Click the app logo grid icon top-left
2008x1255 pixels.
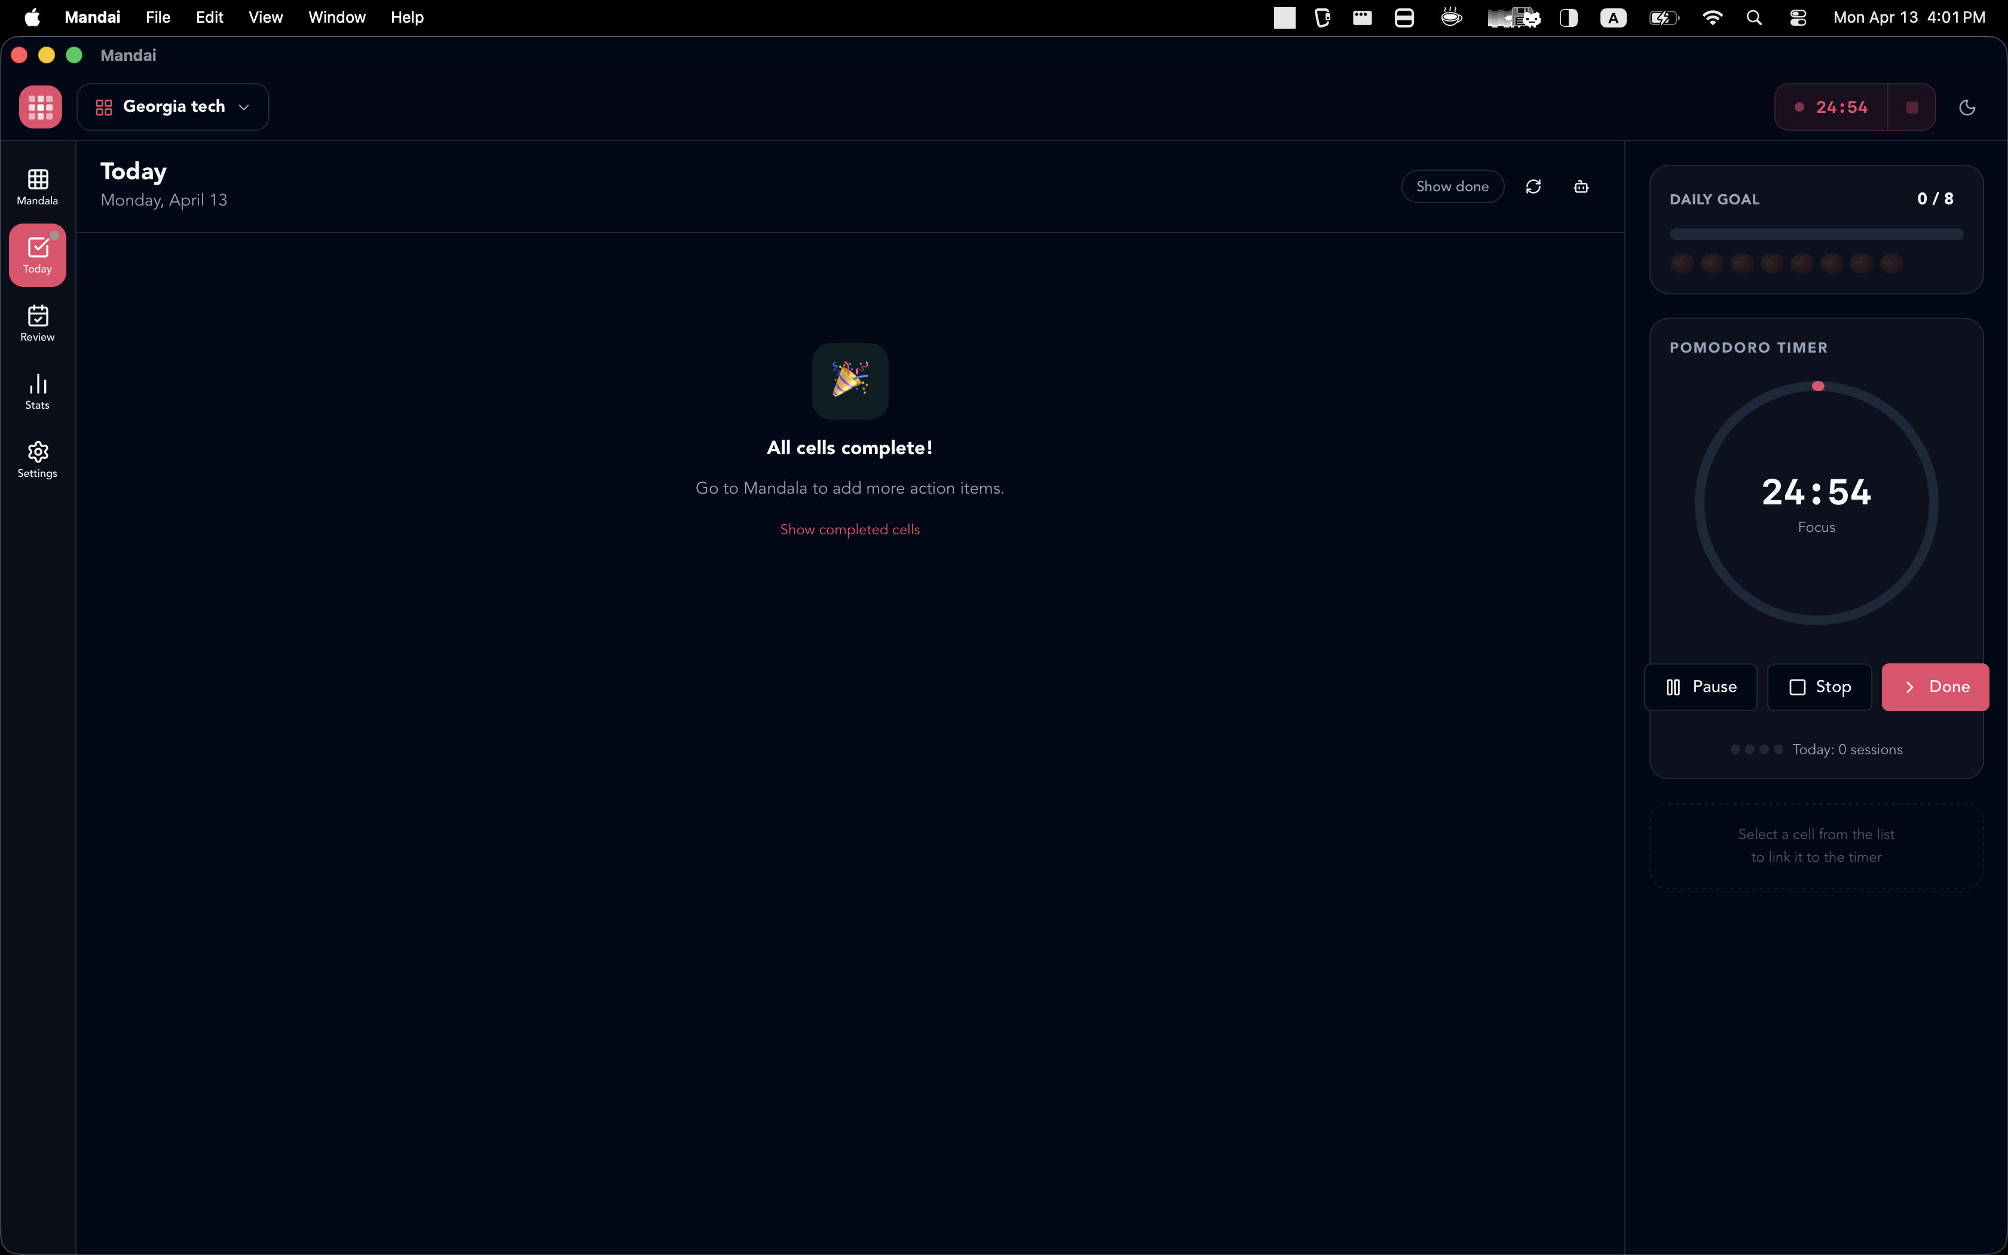pyautogui.click(x=40, y=106)
